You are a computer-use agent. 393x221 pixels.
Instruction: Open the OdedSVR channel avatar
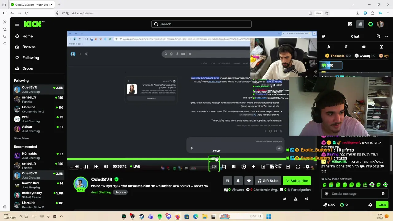pos(80,184)
